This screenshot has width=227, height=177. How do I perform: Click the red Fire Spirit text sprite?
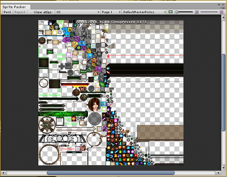point(68,149)
